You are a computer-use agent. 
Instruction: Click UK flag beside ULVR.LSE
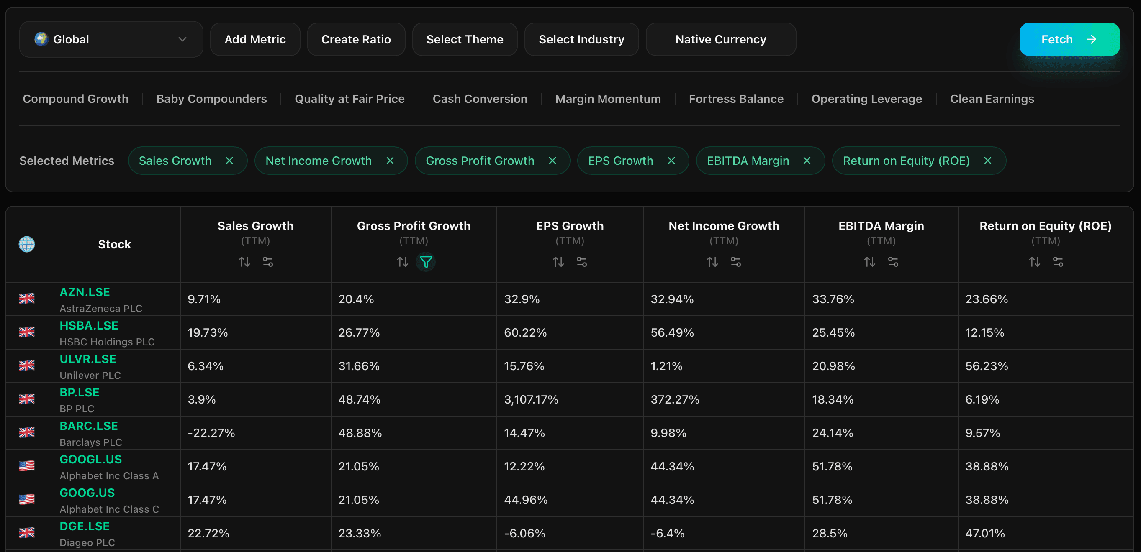[26, 365]
